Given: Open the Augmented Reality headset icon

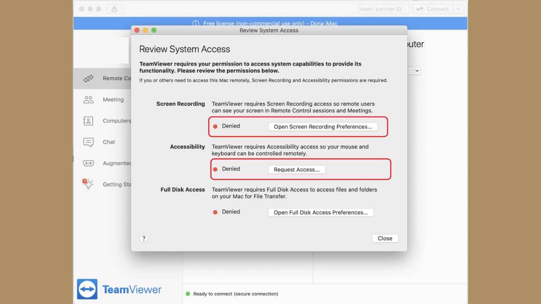Looking at the screenshot, I should 88,163.
